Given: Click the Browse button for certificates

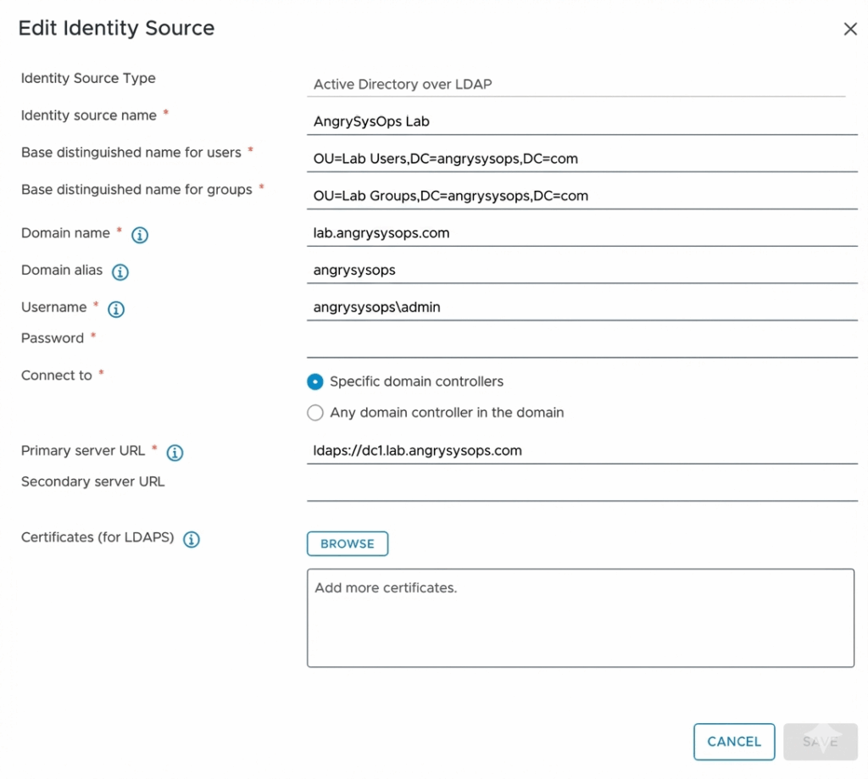Looking at the screenshot, I should point(347,544).
